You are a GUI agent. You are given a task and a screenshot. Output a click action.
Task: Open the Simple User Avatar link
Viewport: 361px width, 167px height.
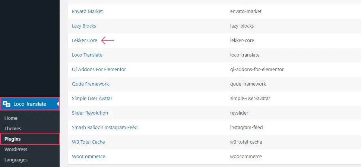92,99
